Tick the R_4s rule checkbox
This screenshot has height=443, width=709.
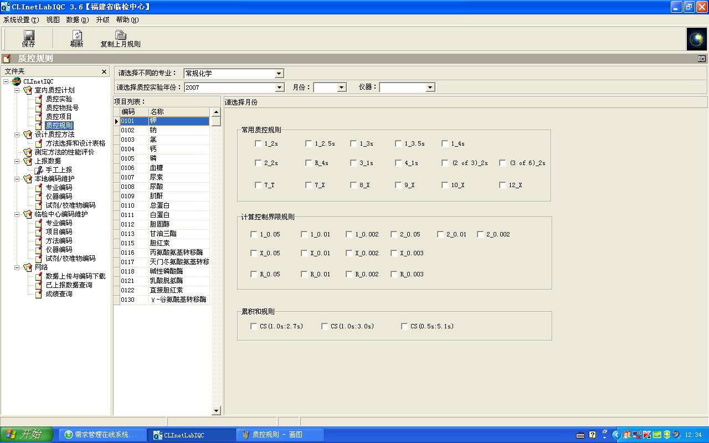(x=309, y=163)
